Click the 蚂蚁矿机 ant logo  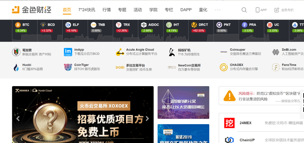pos(171,52)
